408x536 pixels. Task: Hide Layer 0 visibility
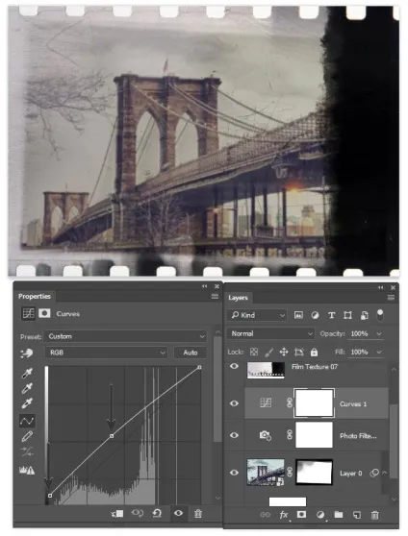coord(235,473)
